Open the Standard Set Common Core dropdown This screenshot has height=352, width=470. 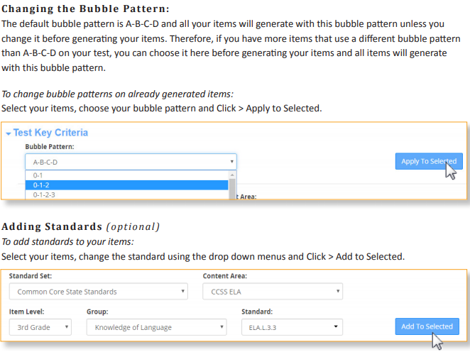coord(99,292)
